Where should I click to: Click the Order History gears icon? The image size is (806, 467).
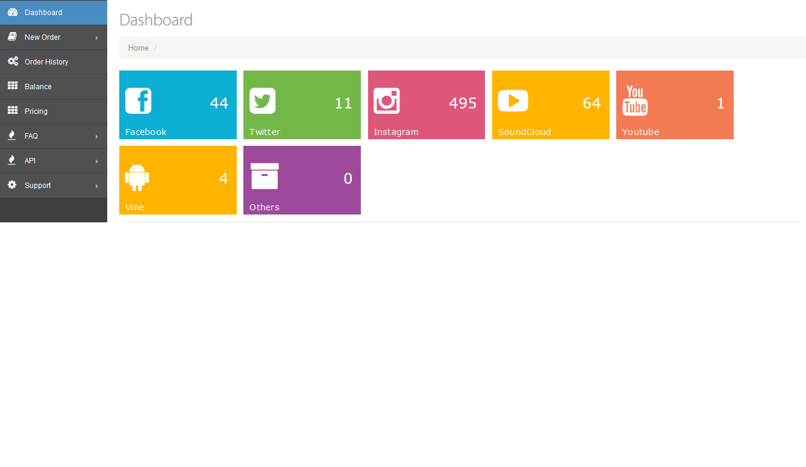pyautogui.click(x=13, y=61)
